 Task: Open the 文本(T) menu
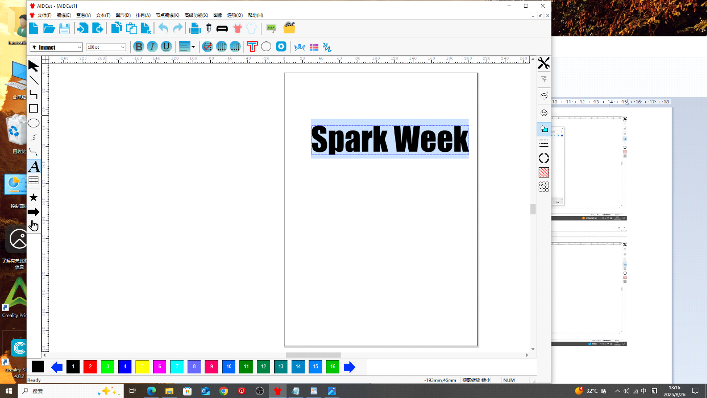(x=103, y=15)
